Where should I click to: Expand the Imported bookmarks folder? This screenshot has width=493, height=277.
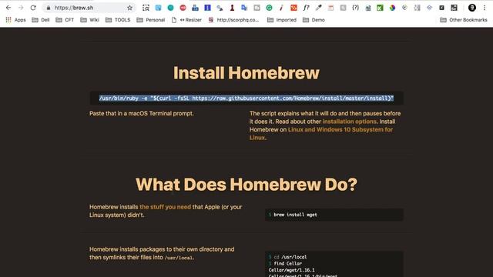[x=282, y=20]
